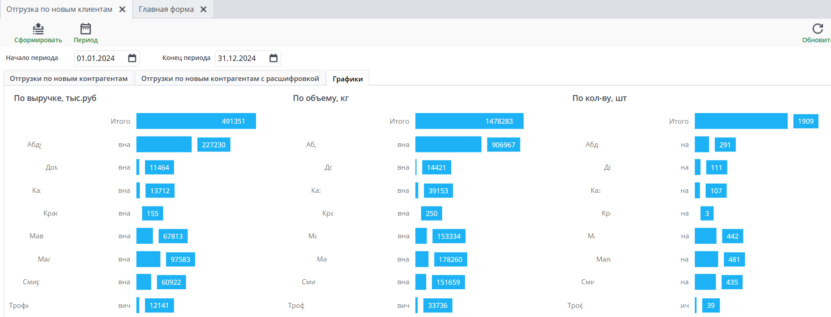This screenshot has height=317, width=831.
Task: Click the Итого volume bar showing 1478283
Action: click(x=469, y=121)
